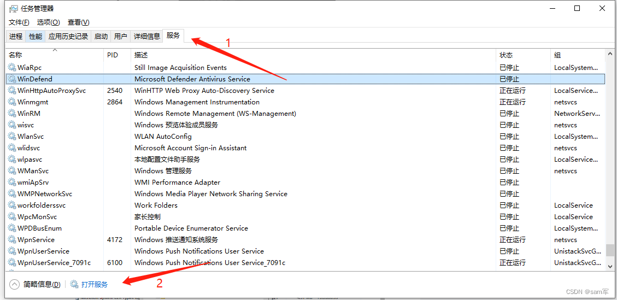617x300 pixels.
Task: Click the gear icon beside WpnUserService
Action: [12, 251]
